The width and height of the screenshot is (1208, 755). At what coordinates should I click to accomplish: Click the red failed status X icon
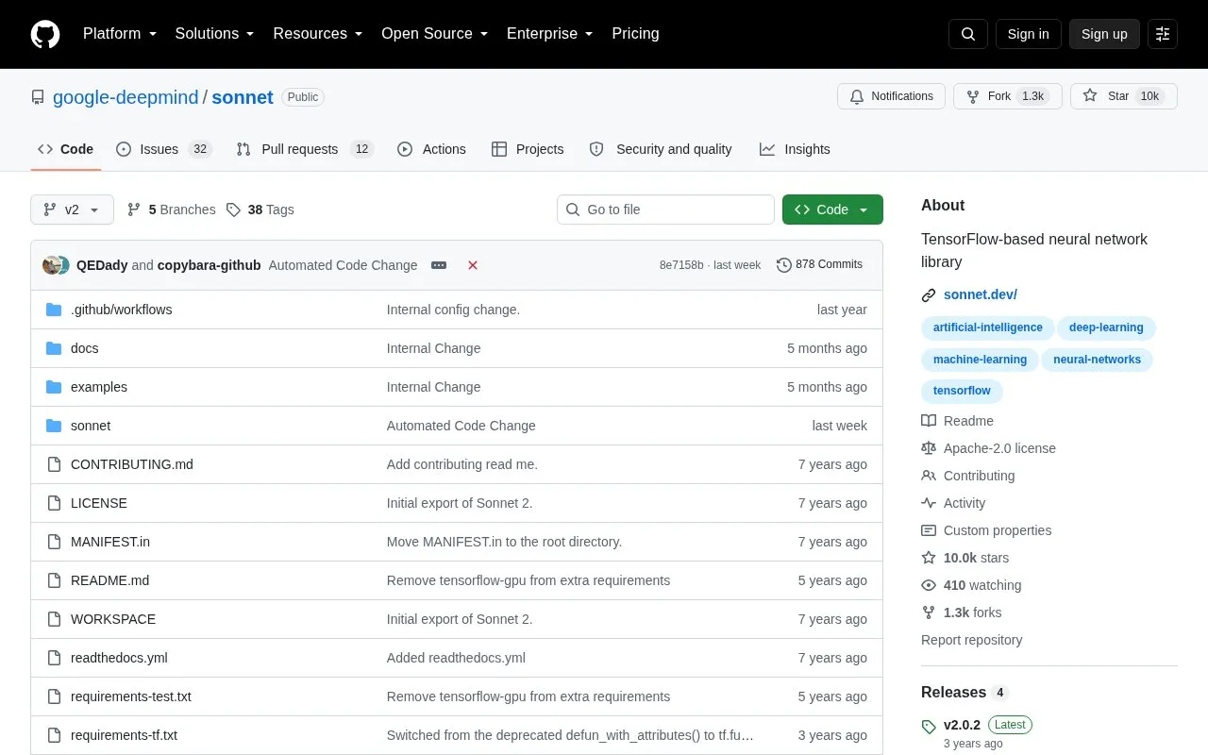click(473, 265)
